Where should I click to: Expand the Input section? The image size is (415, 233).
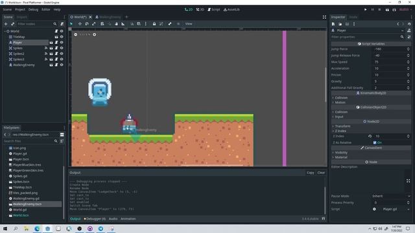click(371, 116)
